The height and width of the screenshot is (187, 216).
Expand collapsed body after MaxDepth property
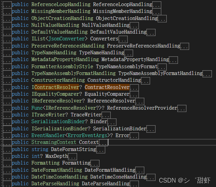coord(72,156)
